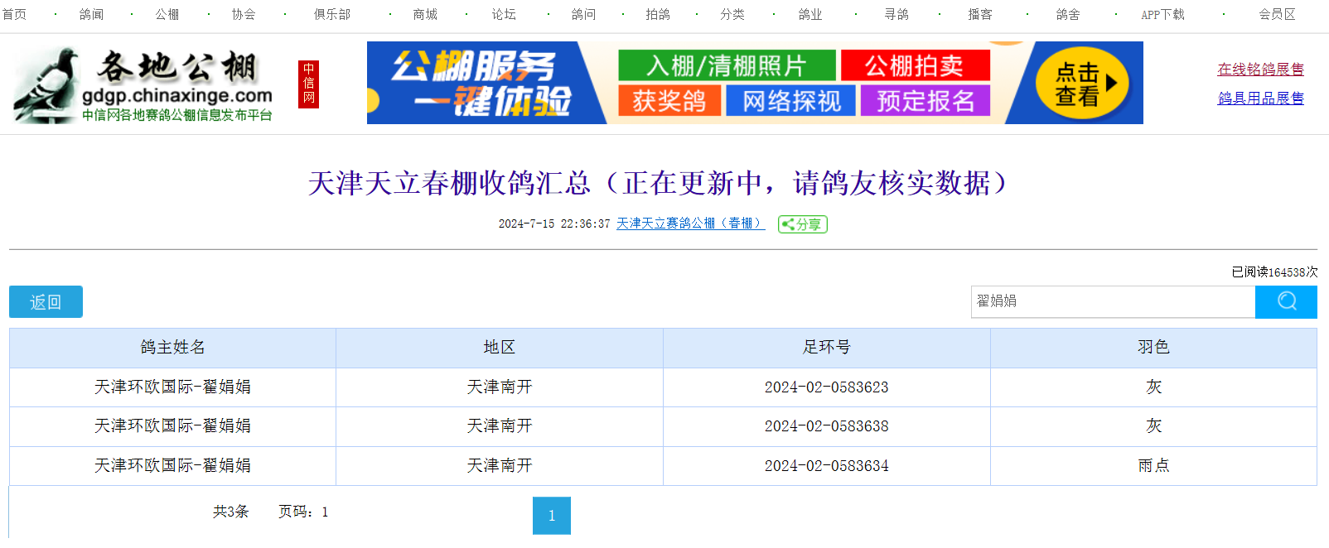Open the red 公棚拍卖 banner tile

(915, 65)
